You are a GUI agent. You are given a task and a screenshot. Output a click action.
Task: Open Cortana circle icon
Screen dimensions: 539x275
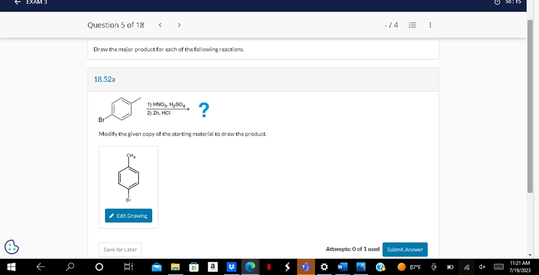[99, 267]
